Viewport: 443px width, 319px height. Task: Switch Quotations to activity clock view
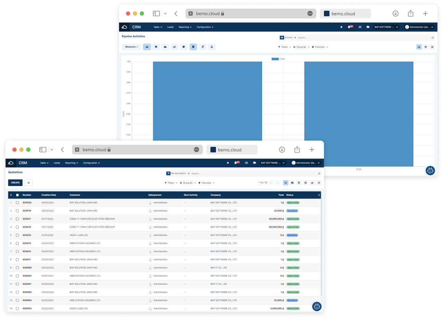[319, 183]
